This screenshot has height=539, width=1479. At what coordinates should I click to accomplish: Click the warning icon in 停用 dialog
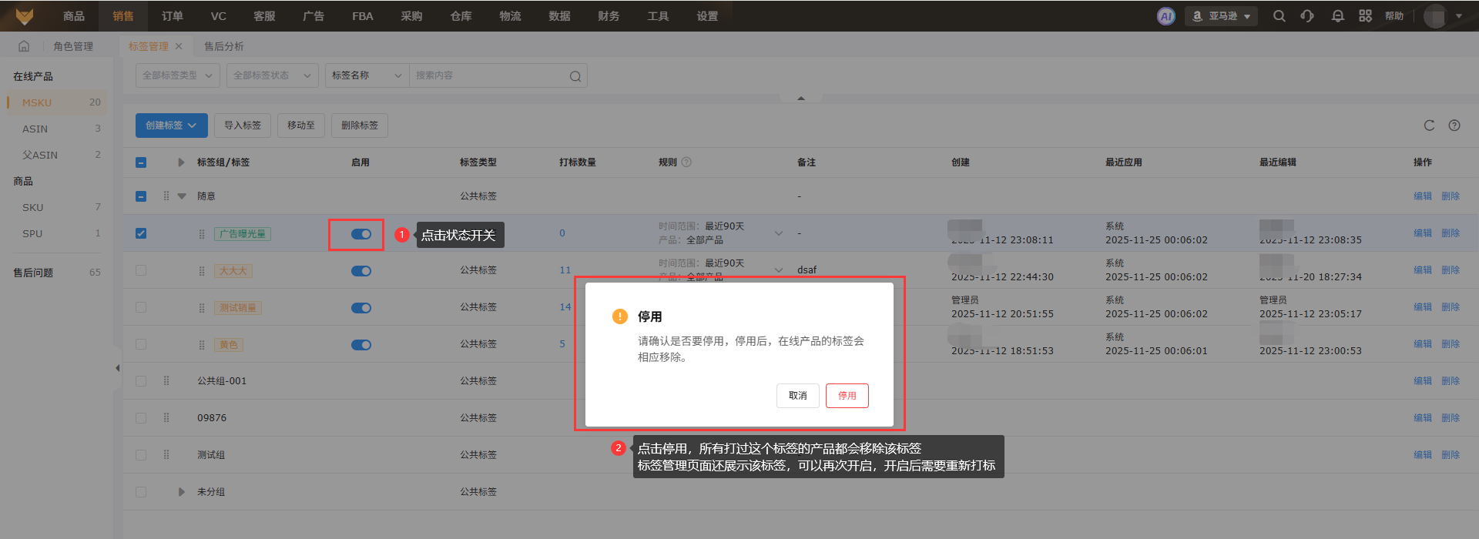pos(619,316)
